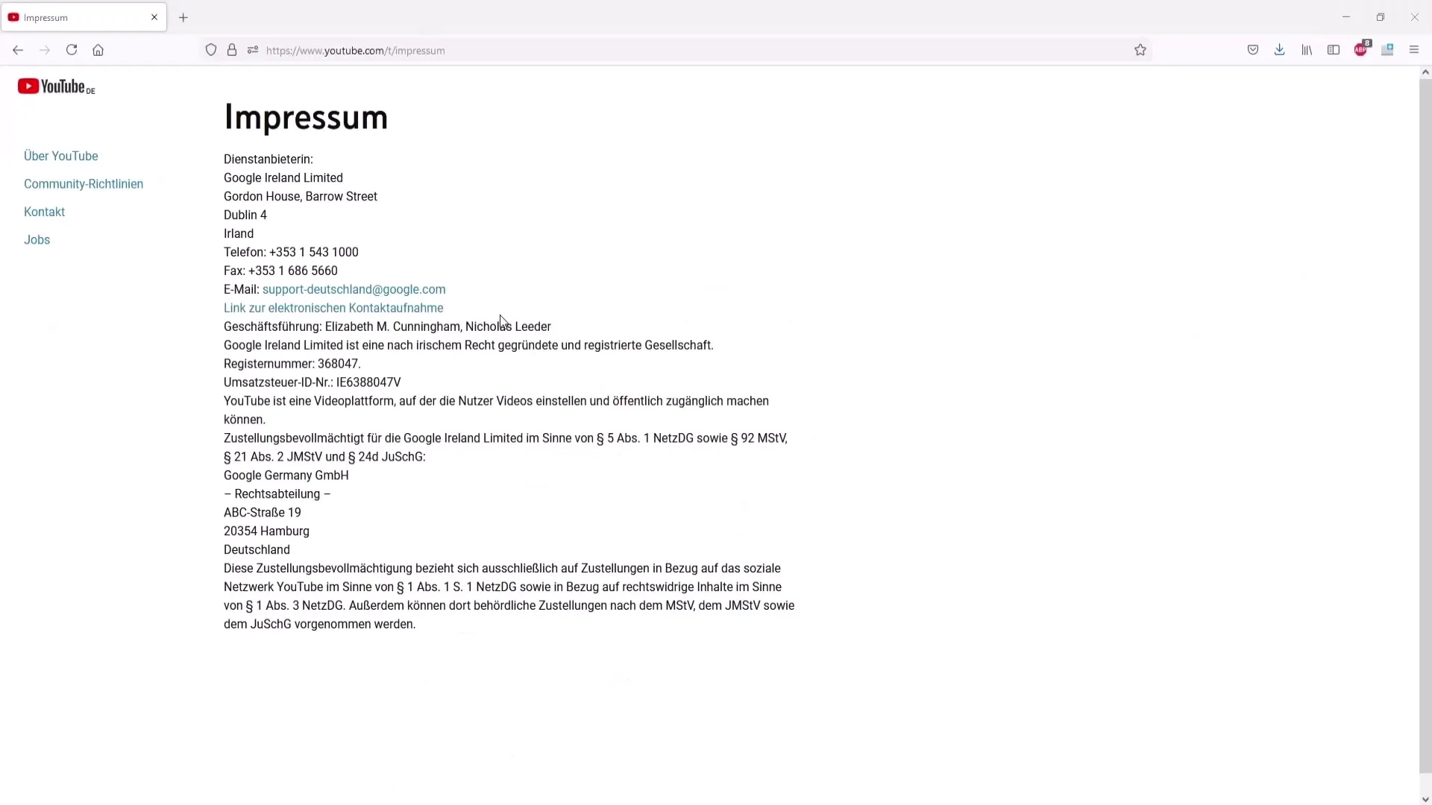Click the shield security icon in address bar
This screenshot has height=805, width=1432.
[210, 50]
